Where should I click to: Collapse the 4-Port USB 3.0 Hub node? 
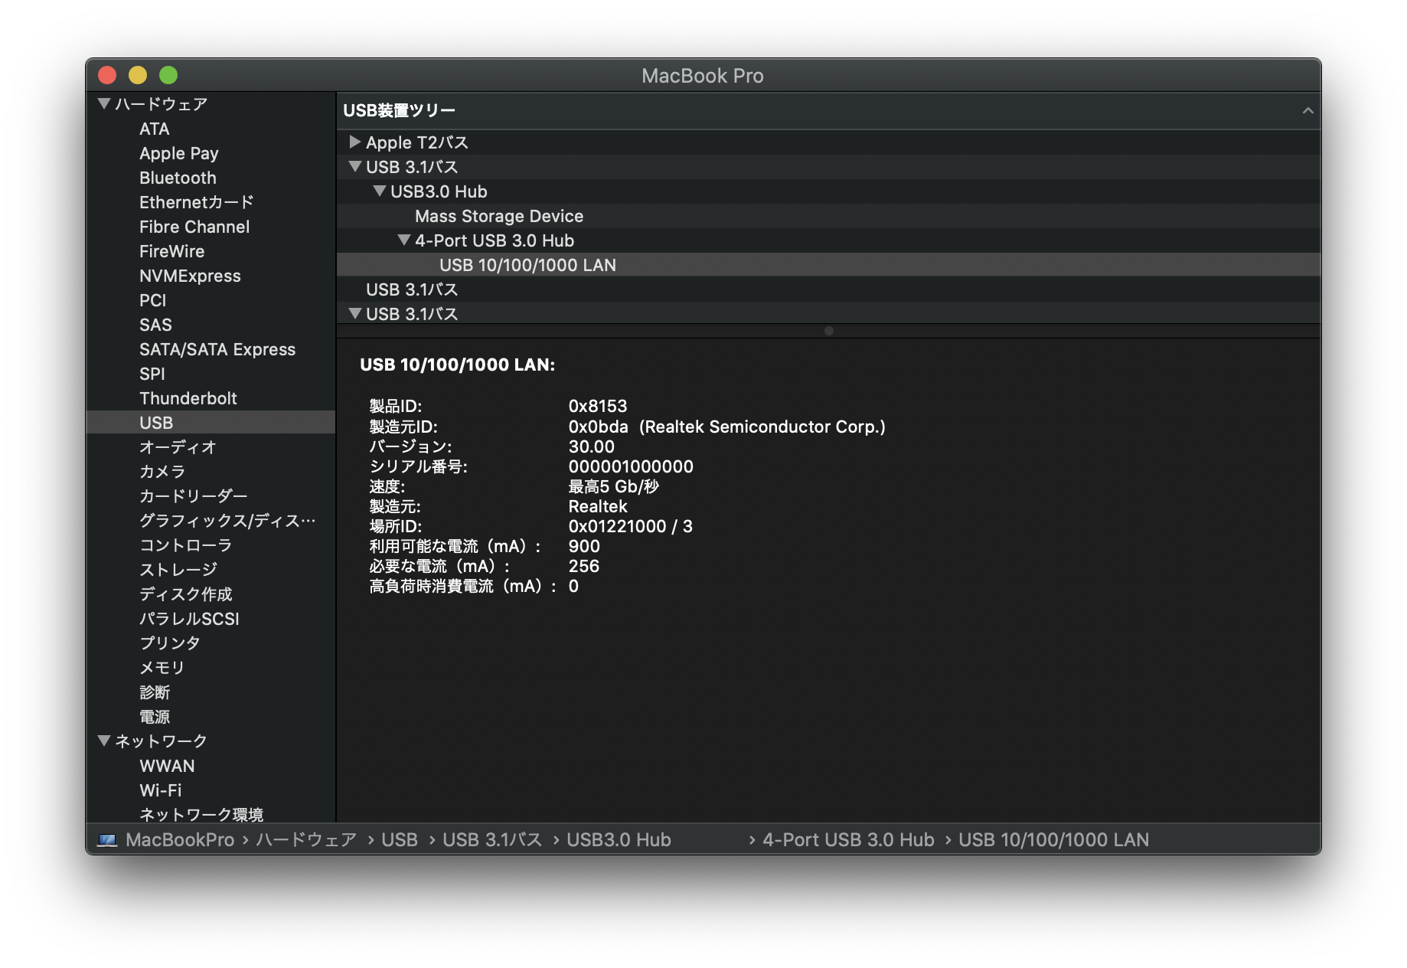403,240
